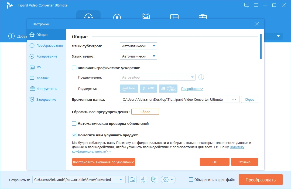Open the Предпочтения Автовыбор dropdown
This screenshot has width=291, height=189.
coord(158,77)
